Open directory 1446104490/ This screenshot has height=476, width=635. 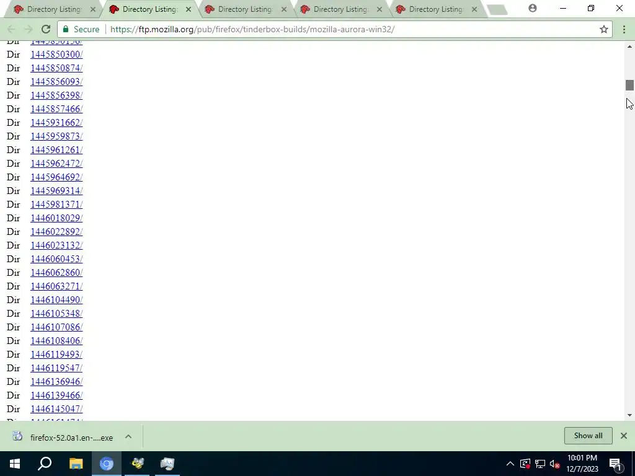point(56,300)
